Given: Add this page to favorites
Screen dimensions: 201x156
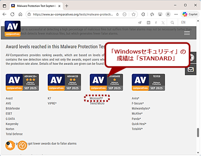Looking at the screenshot, I should coord(134,14).
